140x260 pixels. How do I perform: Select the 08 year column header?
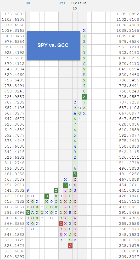tap(28, 3)
